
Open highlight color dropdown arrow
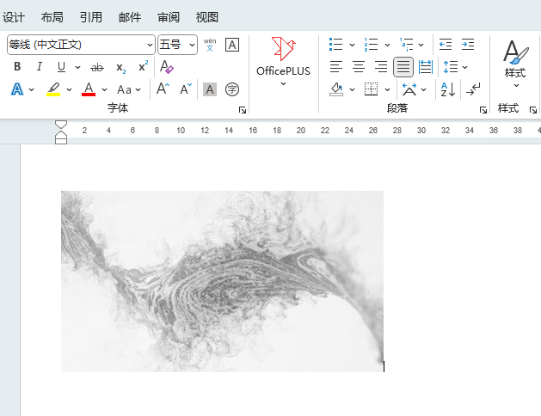tap(69, 89)
